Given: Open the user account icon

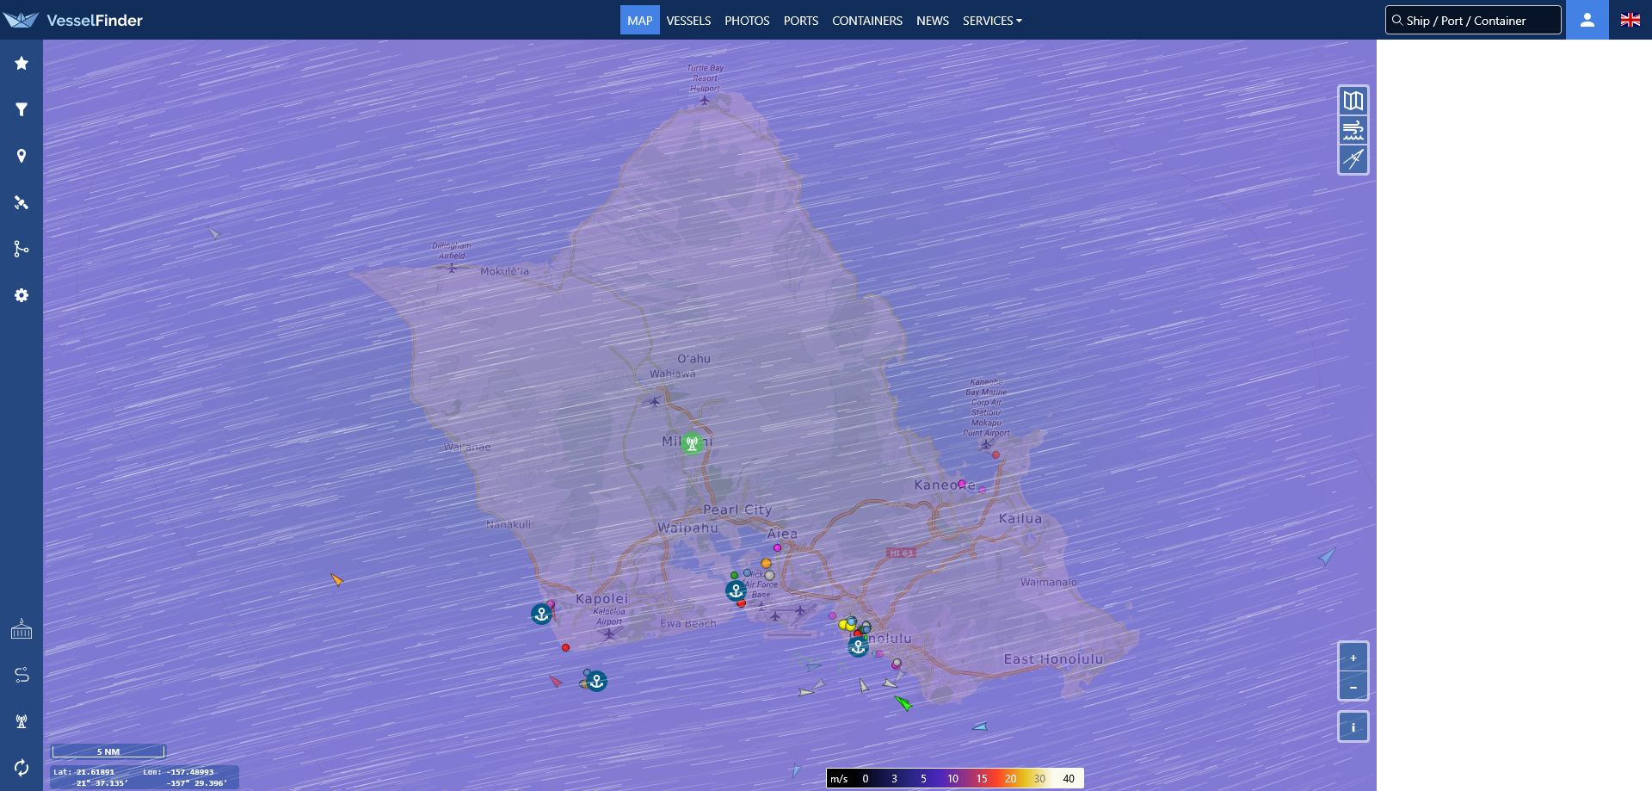Looking at the screenshot, I should click(x=1587, y=20).
